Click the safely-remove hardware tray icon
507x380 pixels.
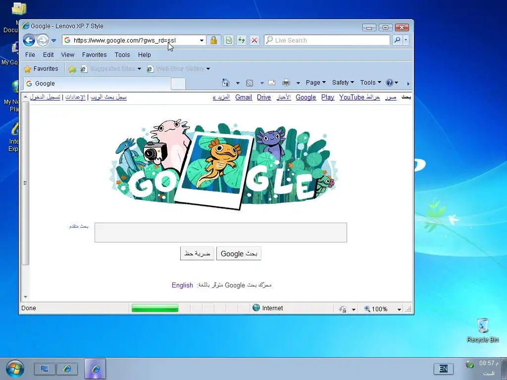(x=469, y=365)
